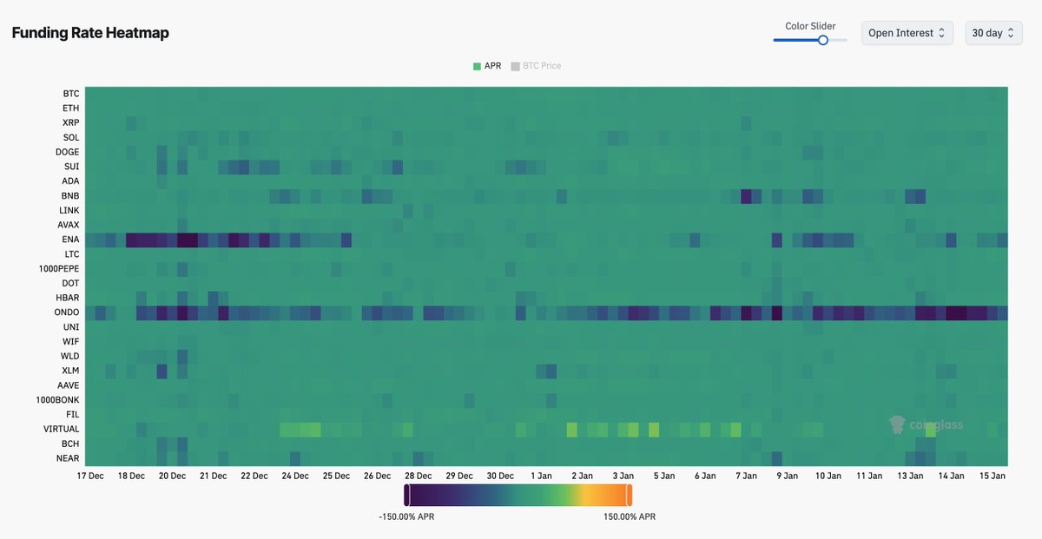
Task: Click the 10 Jan date label
Action: coord(828,476)
